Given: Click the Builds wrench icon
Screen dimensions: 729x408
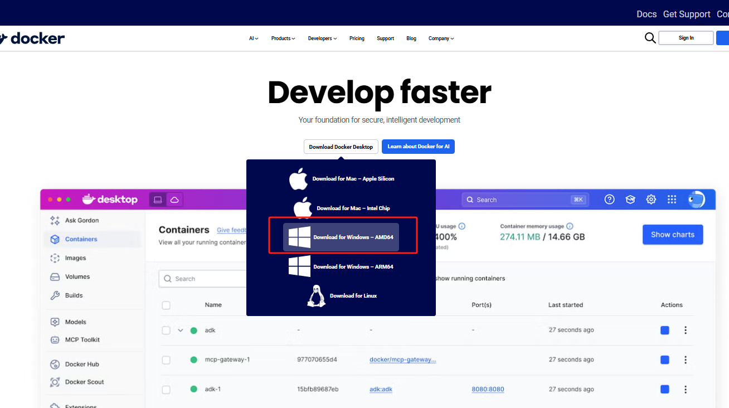Looking at the screenshot, I should pyautogui.click(x=55, y=295).
